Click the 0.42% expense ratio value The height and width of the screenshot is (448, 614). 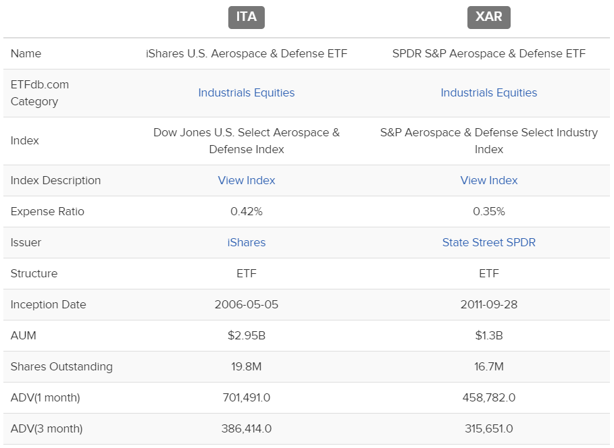pos(247,212)
